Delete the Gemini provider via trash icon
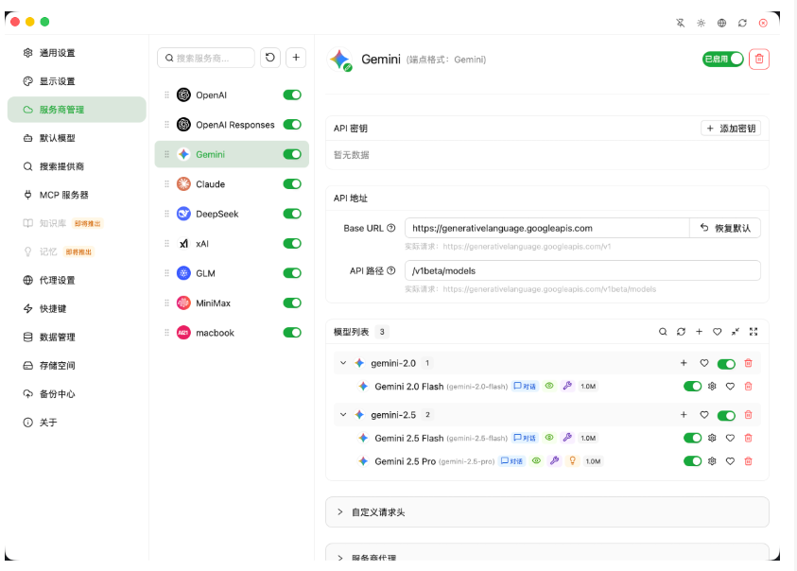 pyautogui.click(x=759, y=59)
